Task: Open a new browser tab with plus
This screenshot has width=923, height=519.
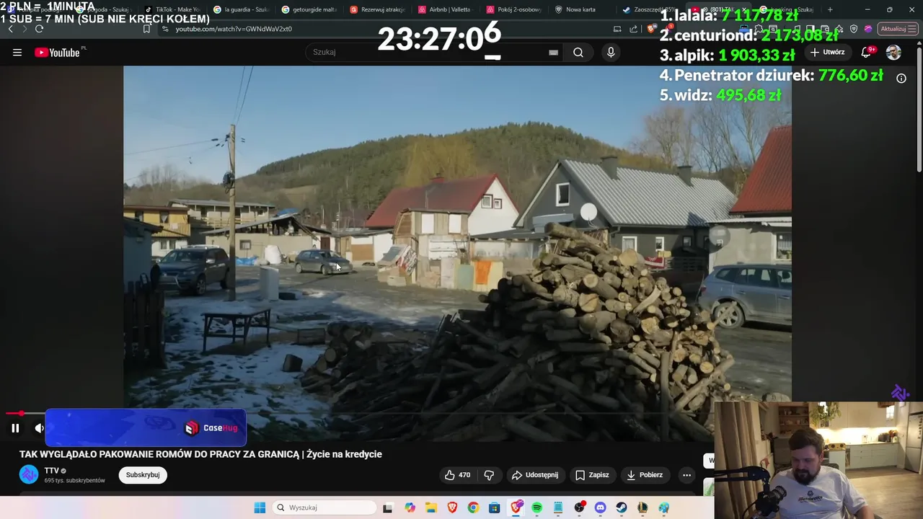Action: (830, 9)
